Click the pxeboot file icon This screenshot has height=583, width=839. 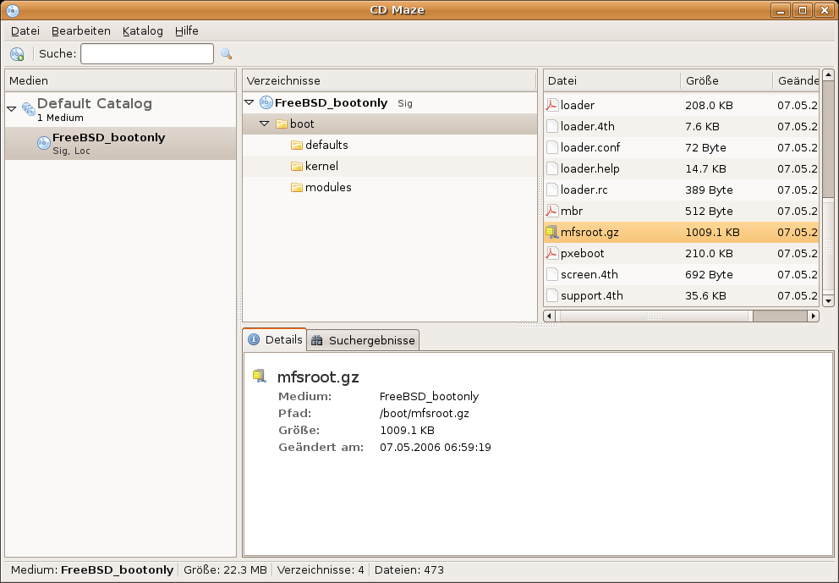(x=551, y=253)
